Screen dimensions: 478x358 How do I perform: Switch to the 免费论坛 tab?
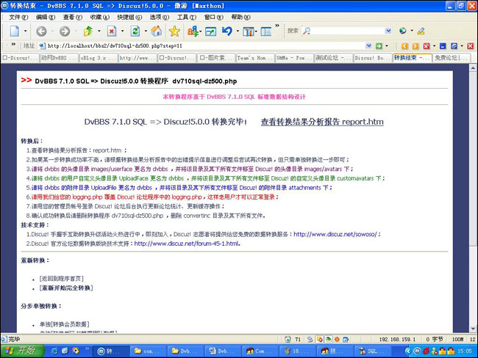coord(452,58)
